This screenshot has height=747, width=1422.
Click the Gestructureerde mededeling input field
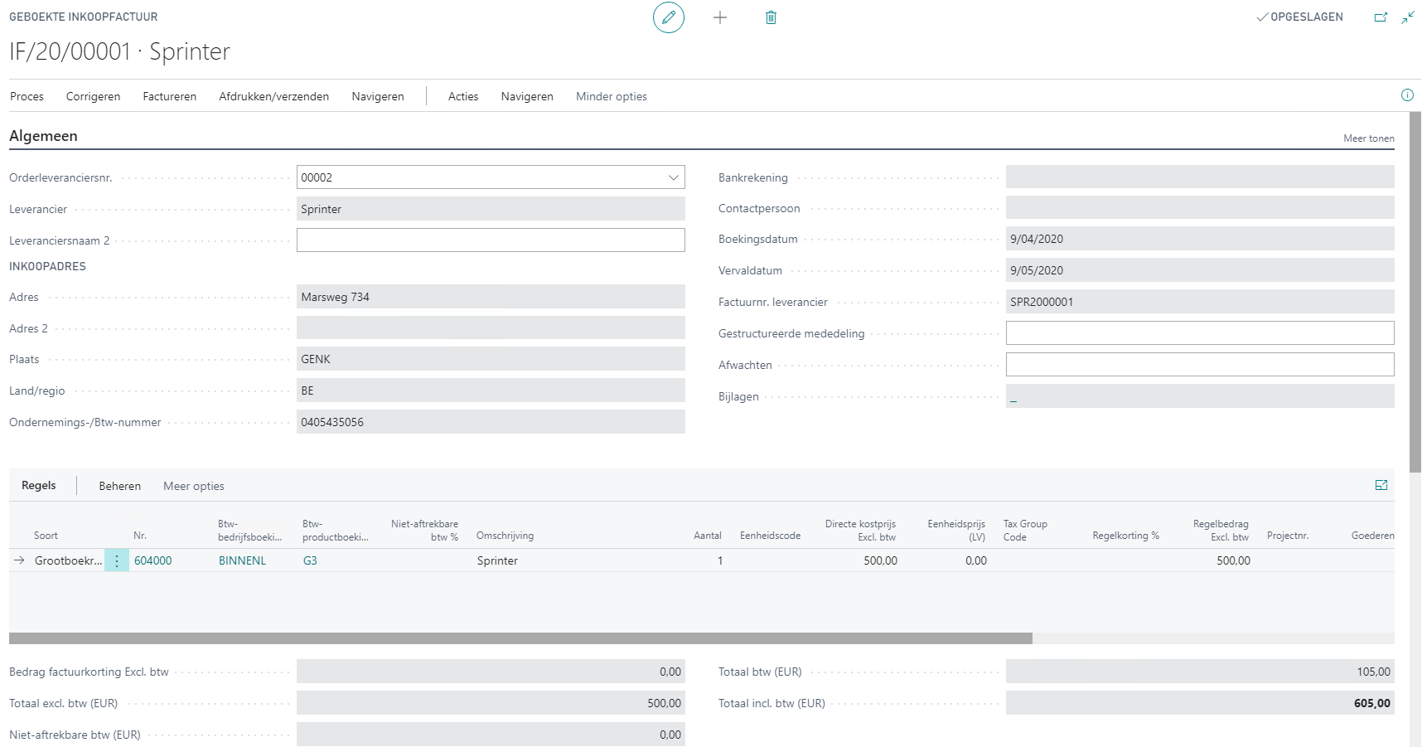[1199, 333]
